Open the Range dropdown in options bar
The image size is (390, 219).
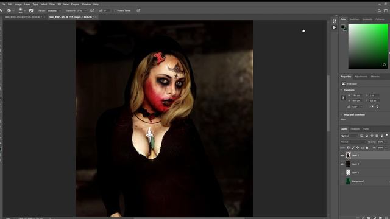pos(54,10)
